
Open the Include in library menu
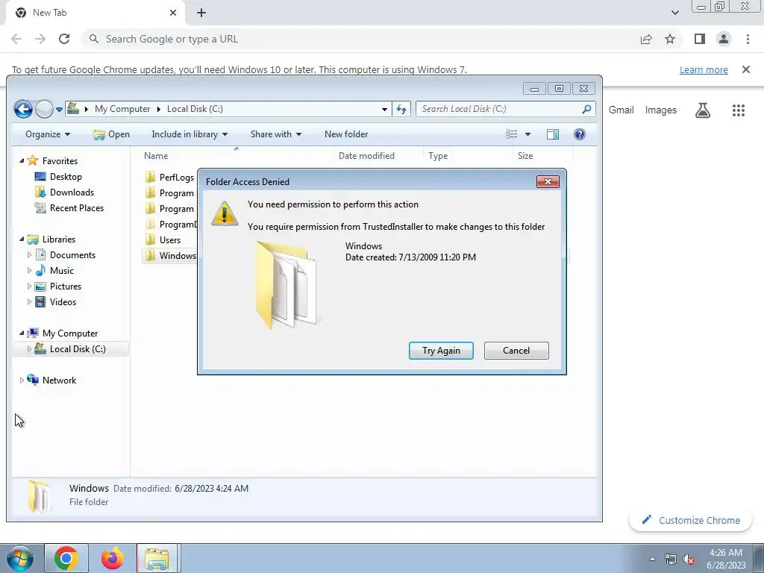tap(190, 134)
